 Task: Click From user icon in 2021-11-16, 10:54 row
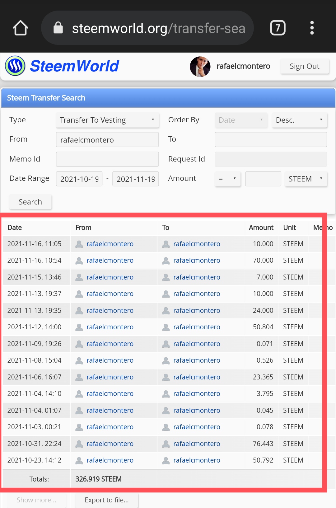click(x=79, y=261)
